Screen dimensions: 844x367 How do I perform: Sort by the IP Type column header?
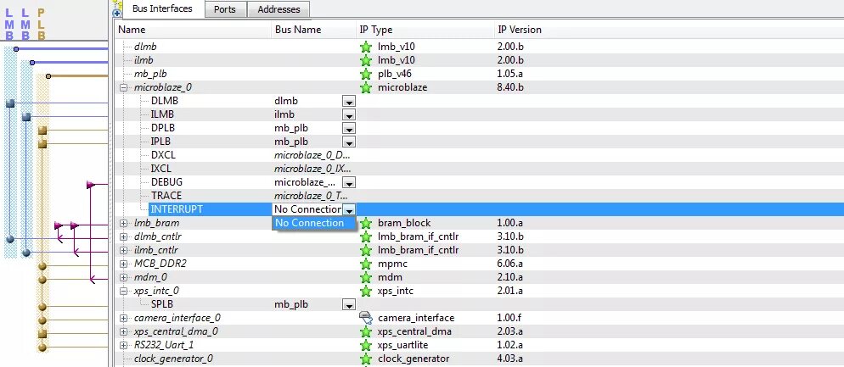tap(425, 31)
